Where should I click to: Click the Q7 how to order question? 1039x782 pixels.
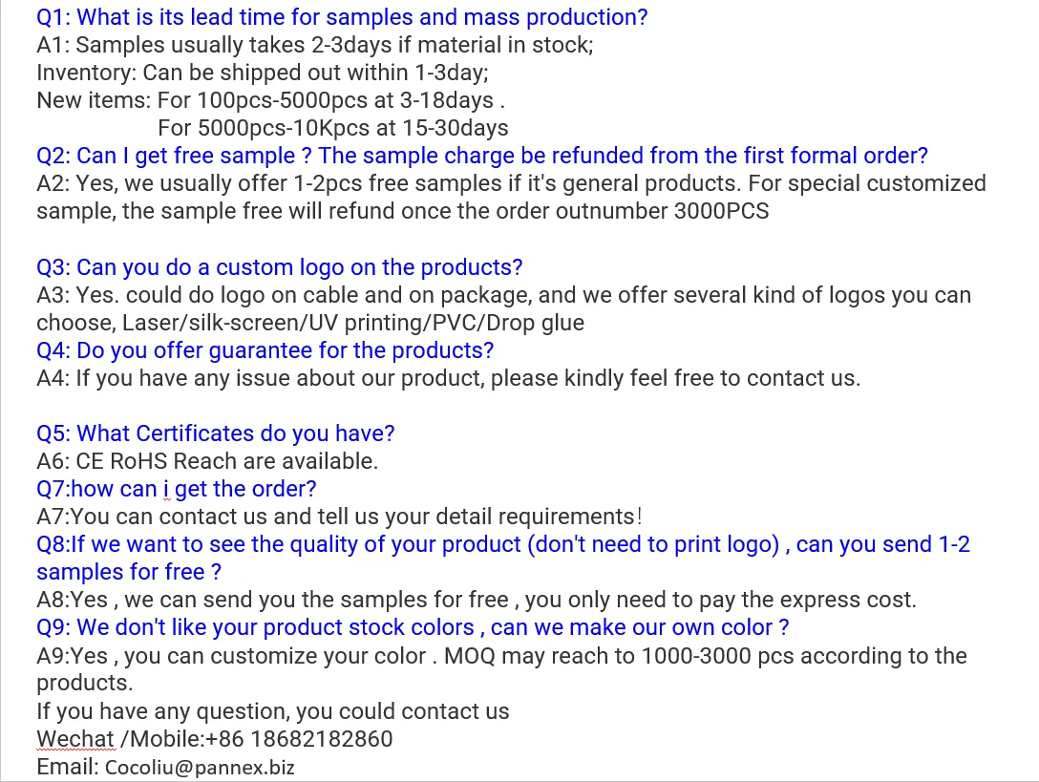pyautogui.click(x=176, y=489)
